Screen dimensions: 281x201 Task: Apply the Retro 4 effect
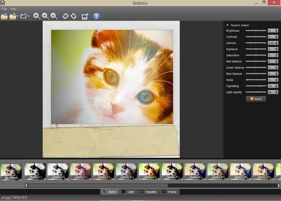point(104,171)
